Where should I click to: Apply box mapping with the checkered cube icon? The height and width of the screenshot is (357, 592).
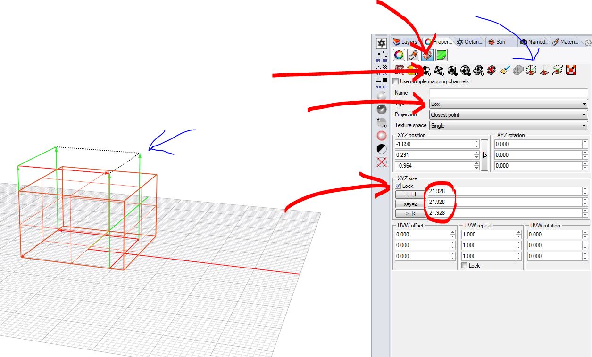(x=452, y=71)
